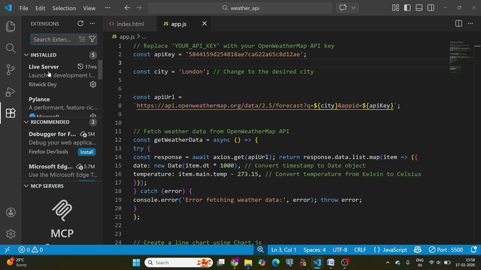The height and width of the screenshot is (270, 481).
Task: Click the OpenWeatherMap API URL in code
Action: pos(265,106)
